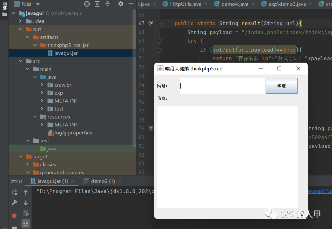Collapse the target folder
Image resolution: width=332 pixels, height=229 pixels.
click(20, 156)
